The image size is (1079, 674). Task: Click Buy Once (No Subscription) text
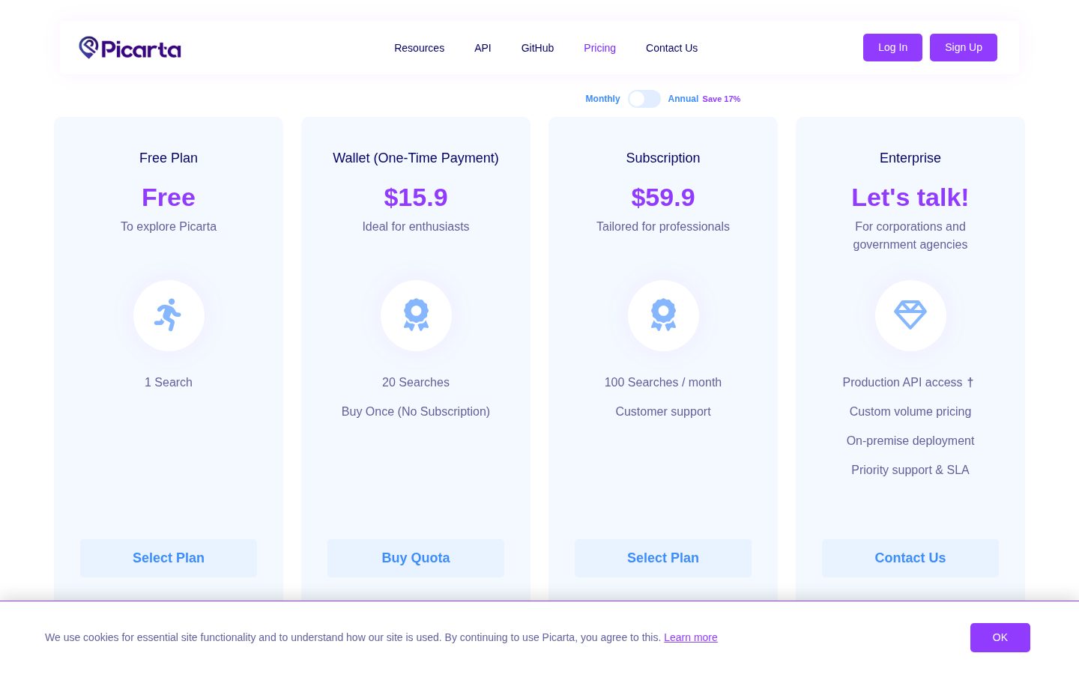[416, 411]
